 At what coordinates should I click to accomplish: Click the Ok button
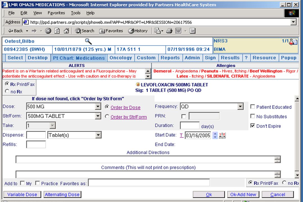(x=209, y=194)
